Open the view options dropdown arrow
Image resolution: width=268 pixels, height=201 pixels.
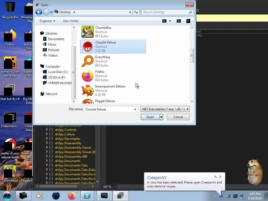[170, 21]
